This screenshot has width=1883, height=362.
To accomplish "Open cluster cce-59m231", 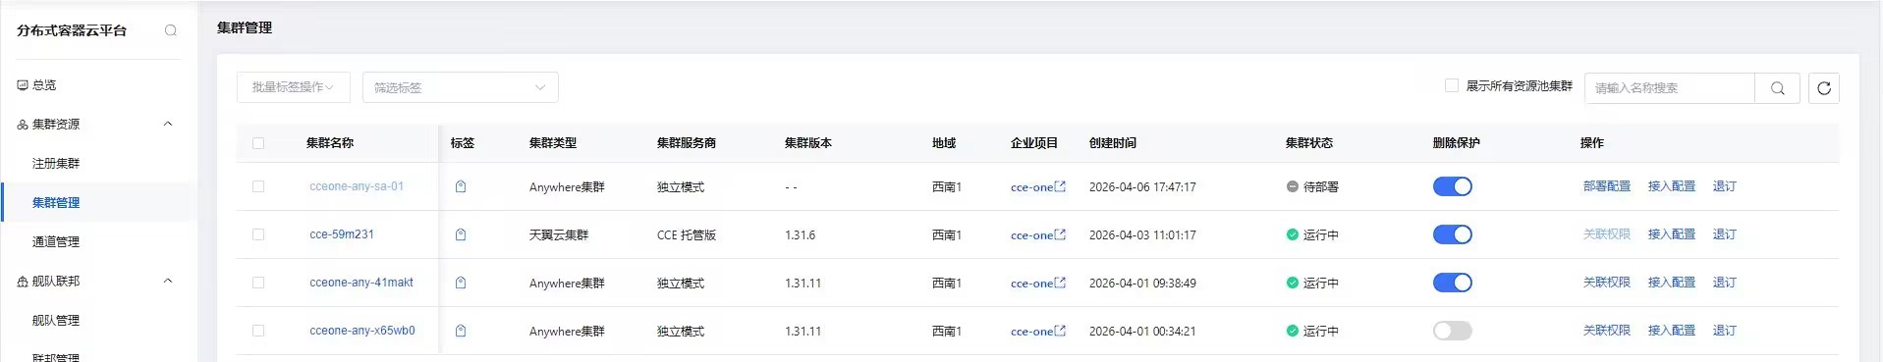I will tap(342, 234).
